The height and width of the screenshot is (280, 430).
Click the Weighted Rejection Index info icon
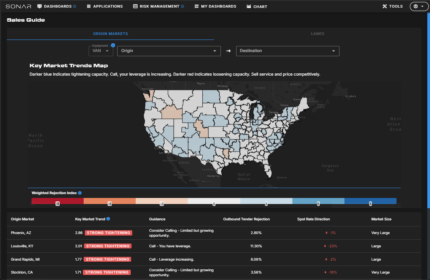80,193
